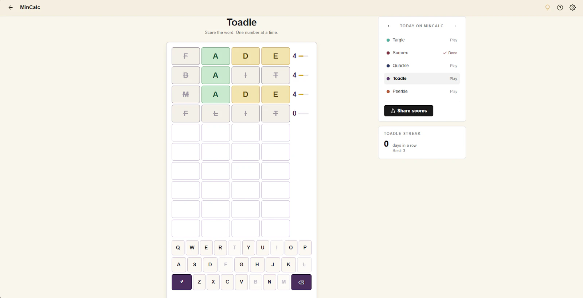This screenshot has width=583, height=298.
Task: Tap the Y key
Action: (x=249, y=248)
